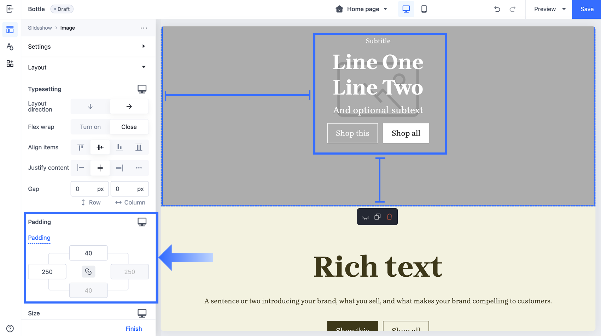Open the Theme styles panel icon
601x336 pixels.
[x=10, y=47]
